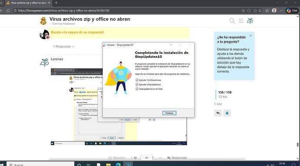This screenshot has height=166, width=300.
Task: Click the zoom-out minus icon in address bar
Action: coord(249,11)
